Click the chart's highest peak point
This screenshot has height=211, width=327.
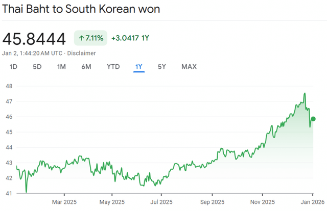coord(305,94)
